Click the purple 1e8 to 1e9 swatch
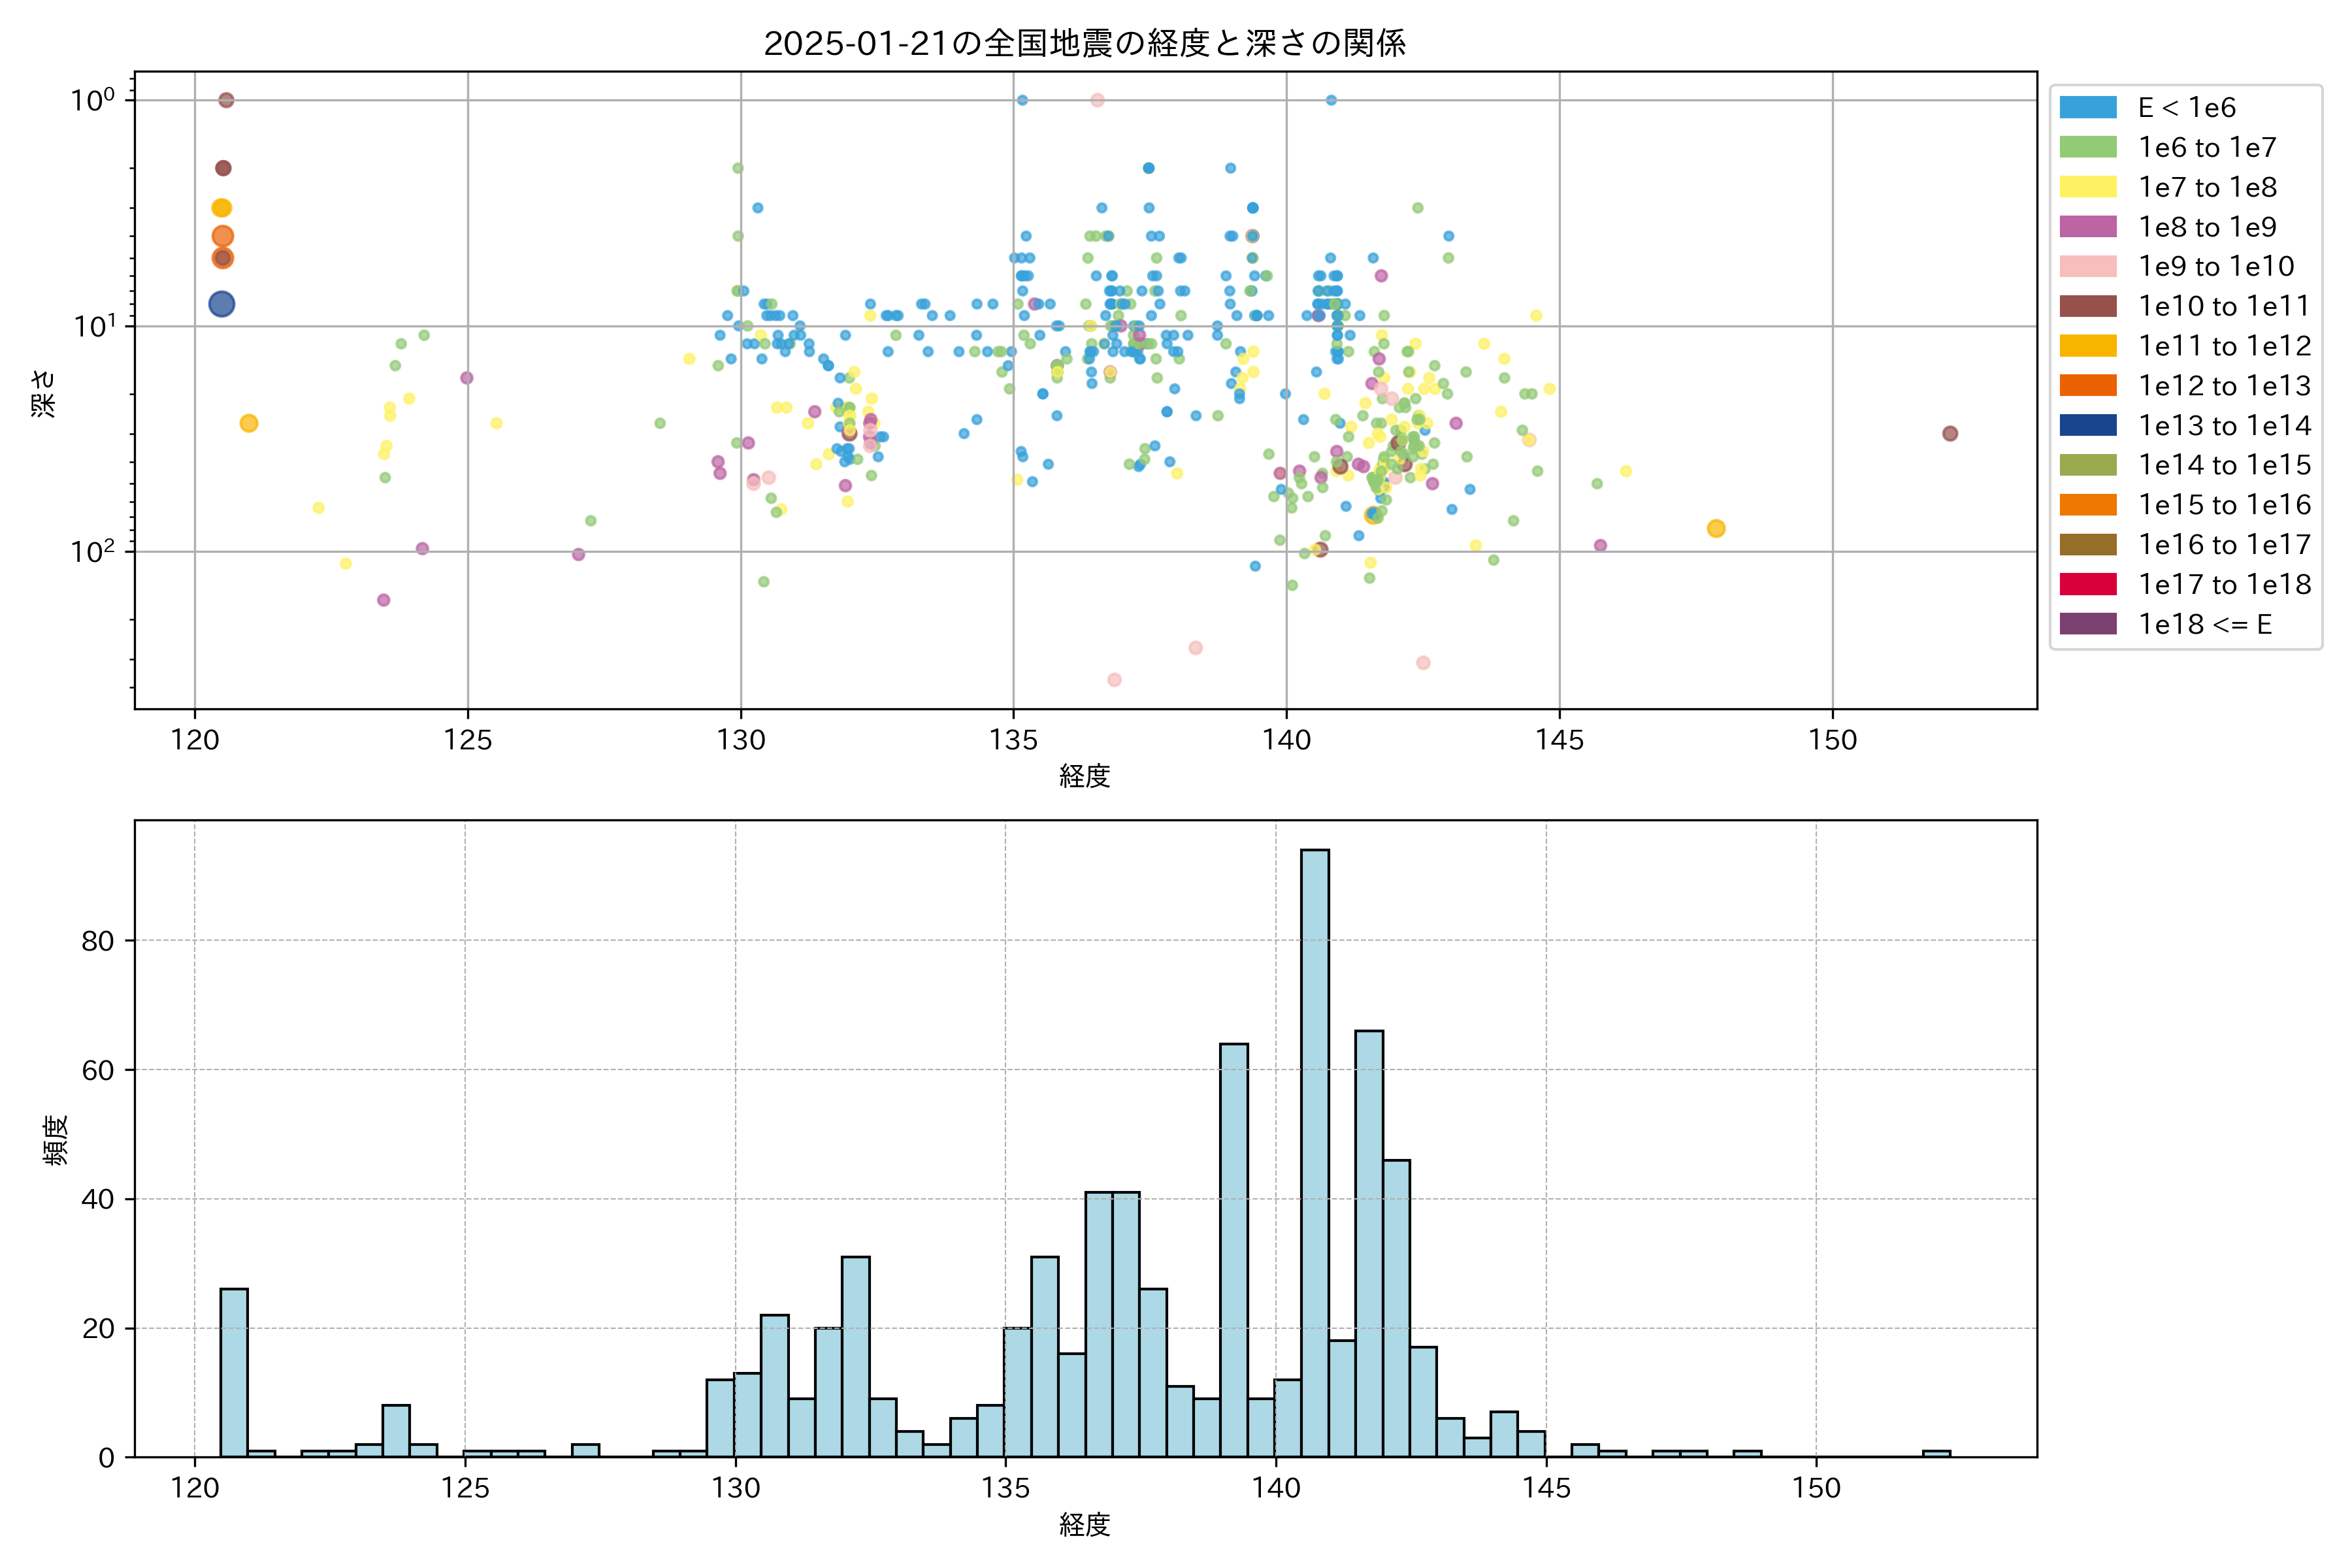This screenshot has width=2352, height=1568. [2087, 227]
